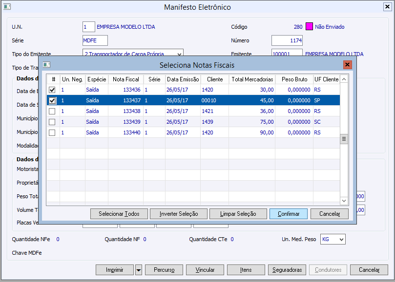Check the checkbox for nota 133438
Viewport: 395px width, 282px height.
coord(52,112)
